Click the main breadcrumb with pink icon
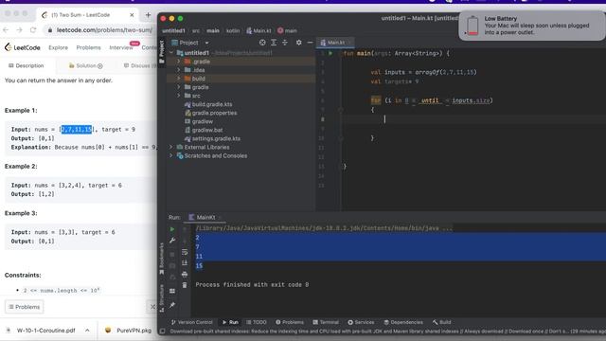 [x=287, y=30]
